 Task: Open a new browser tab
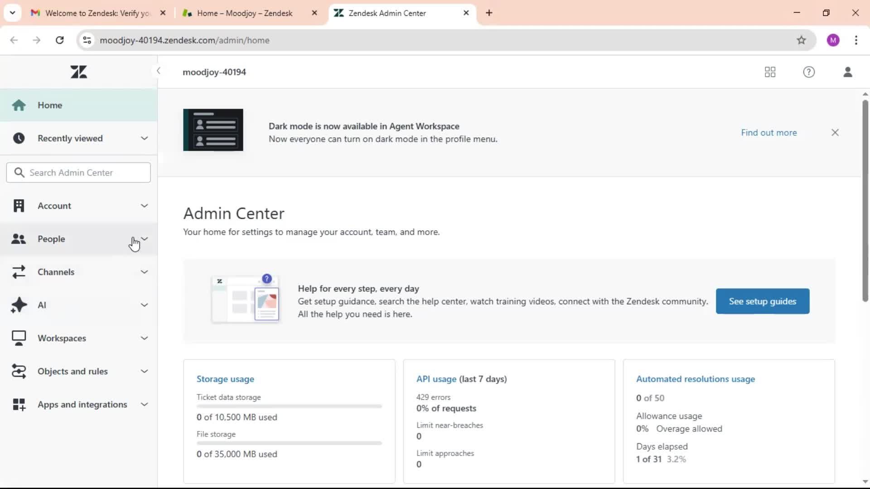489,13
